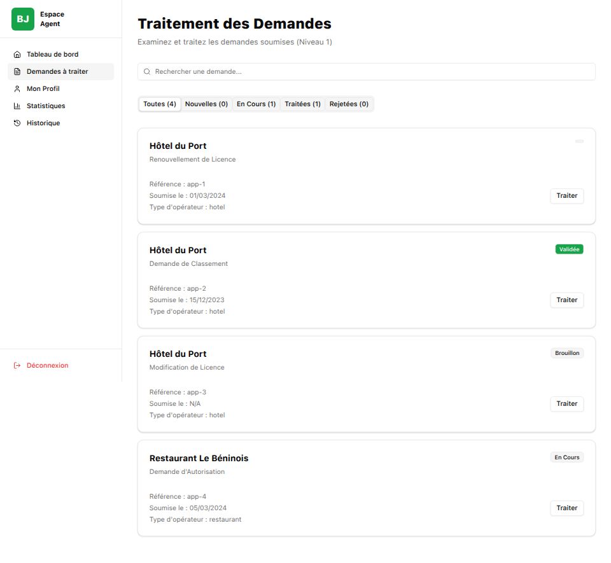
Task: Click Traiter for Restaurant Le Béninois
Action: (x=566, y=508)
